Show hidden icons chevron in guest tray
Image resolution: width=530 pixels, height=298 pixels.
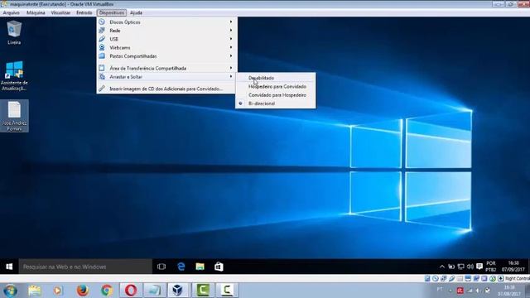441,267
